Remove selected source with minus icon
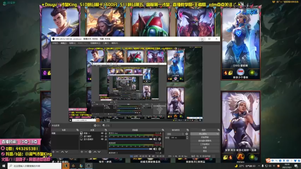 click(x=86, y=152)
